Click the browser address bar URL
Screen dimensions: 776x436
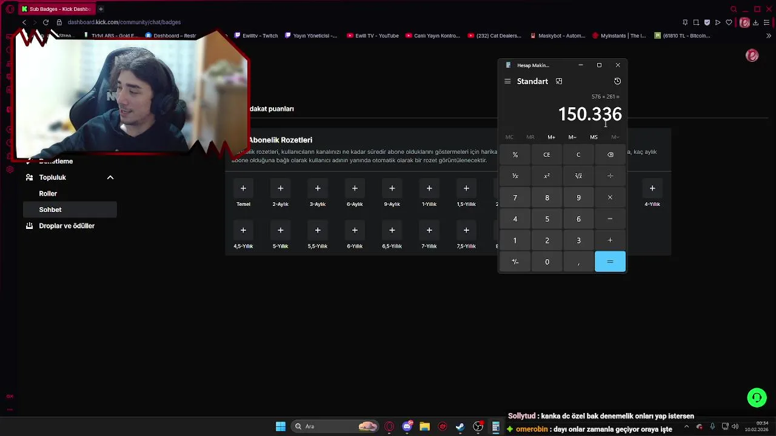[124, 22]
